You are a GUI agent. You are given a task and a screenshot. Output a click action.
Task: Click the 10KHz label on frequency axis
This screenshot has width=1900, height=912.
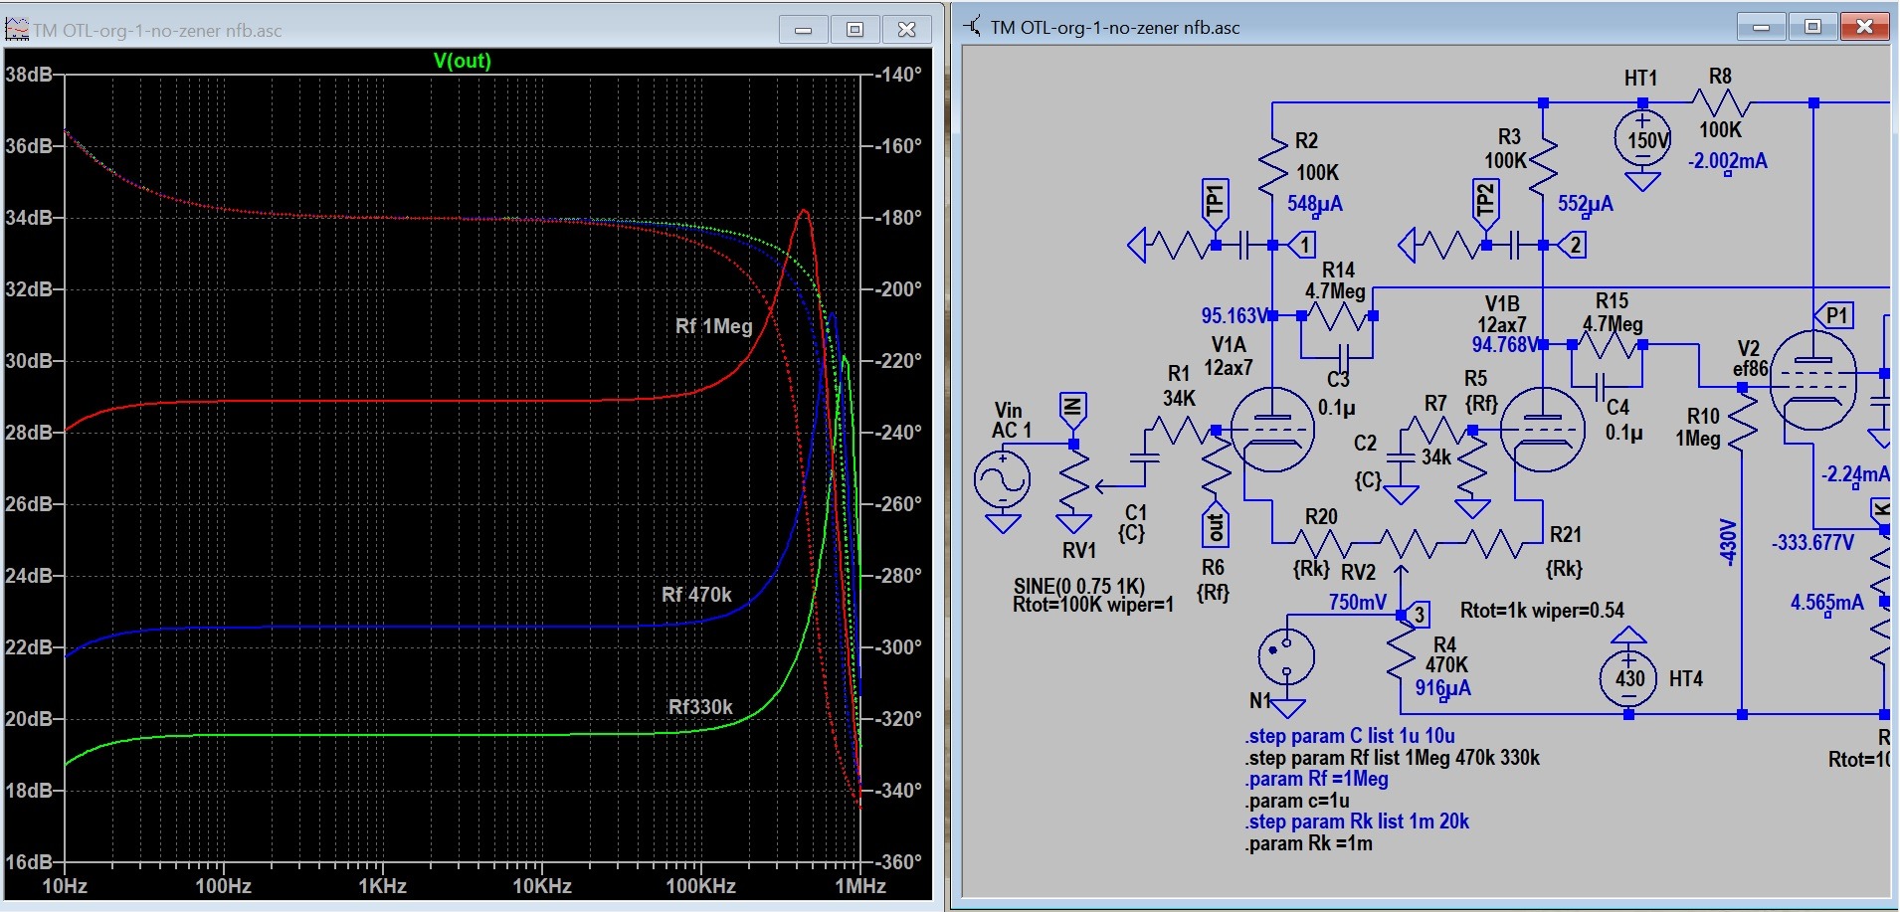click(x=541, y=886)
